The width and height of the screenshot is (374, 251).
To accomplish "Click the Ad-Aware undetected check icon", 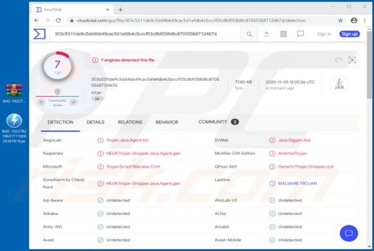I will 100,200.
